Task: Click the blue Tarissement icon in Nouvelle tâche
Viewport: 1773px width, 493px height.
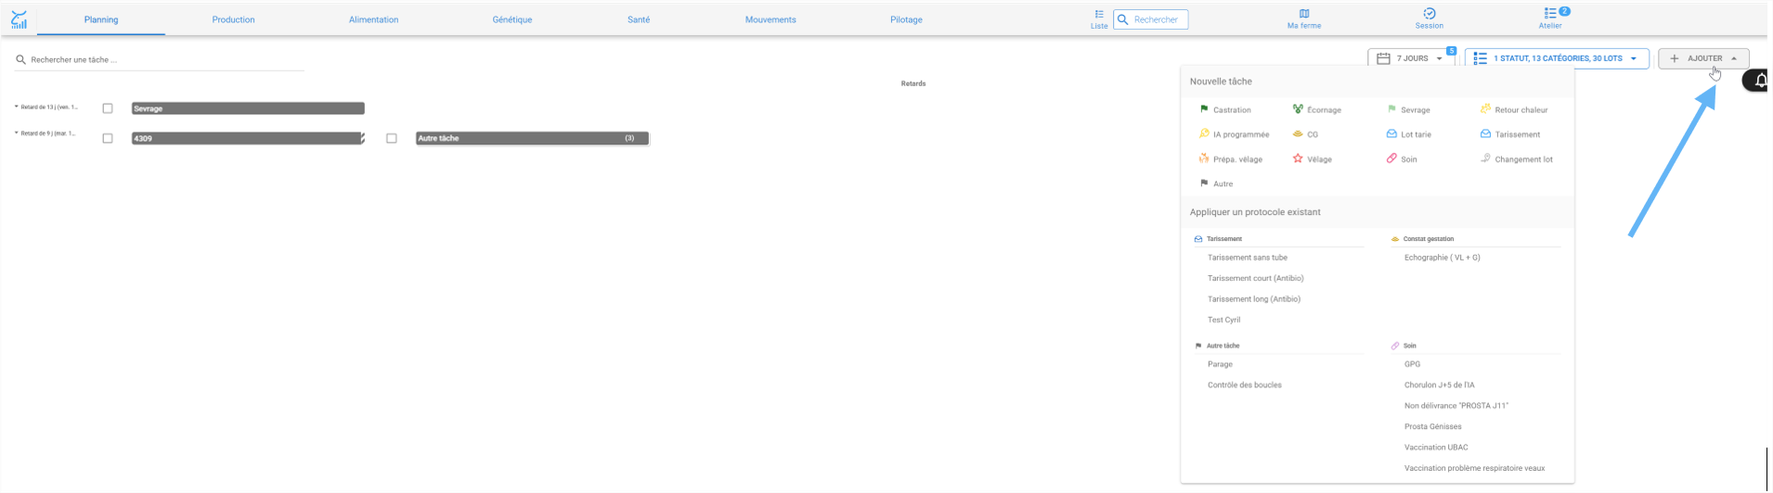Action: coord(1485,134)
